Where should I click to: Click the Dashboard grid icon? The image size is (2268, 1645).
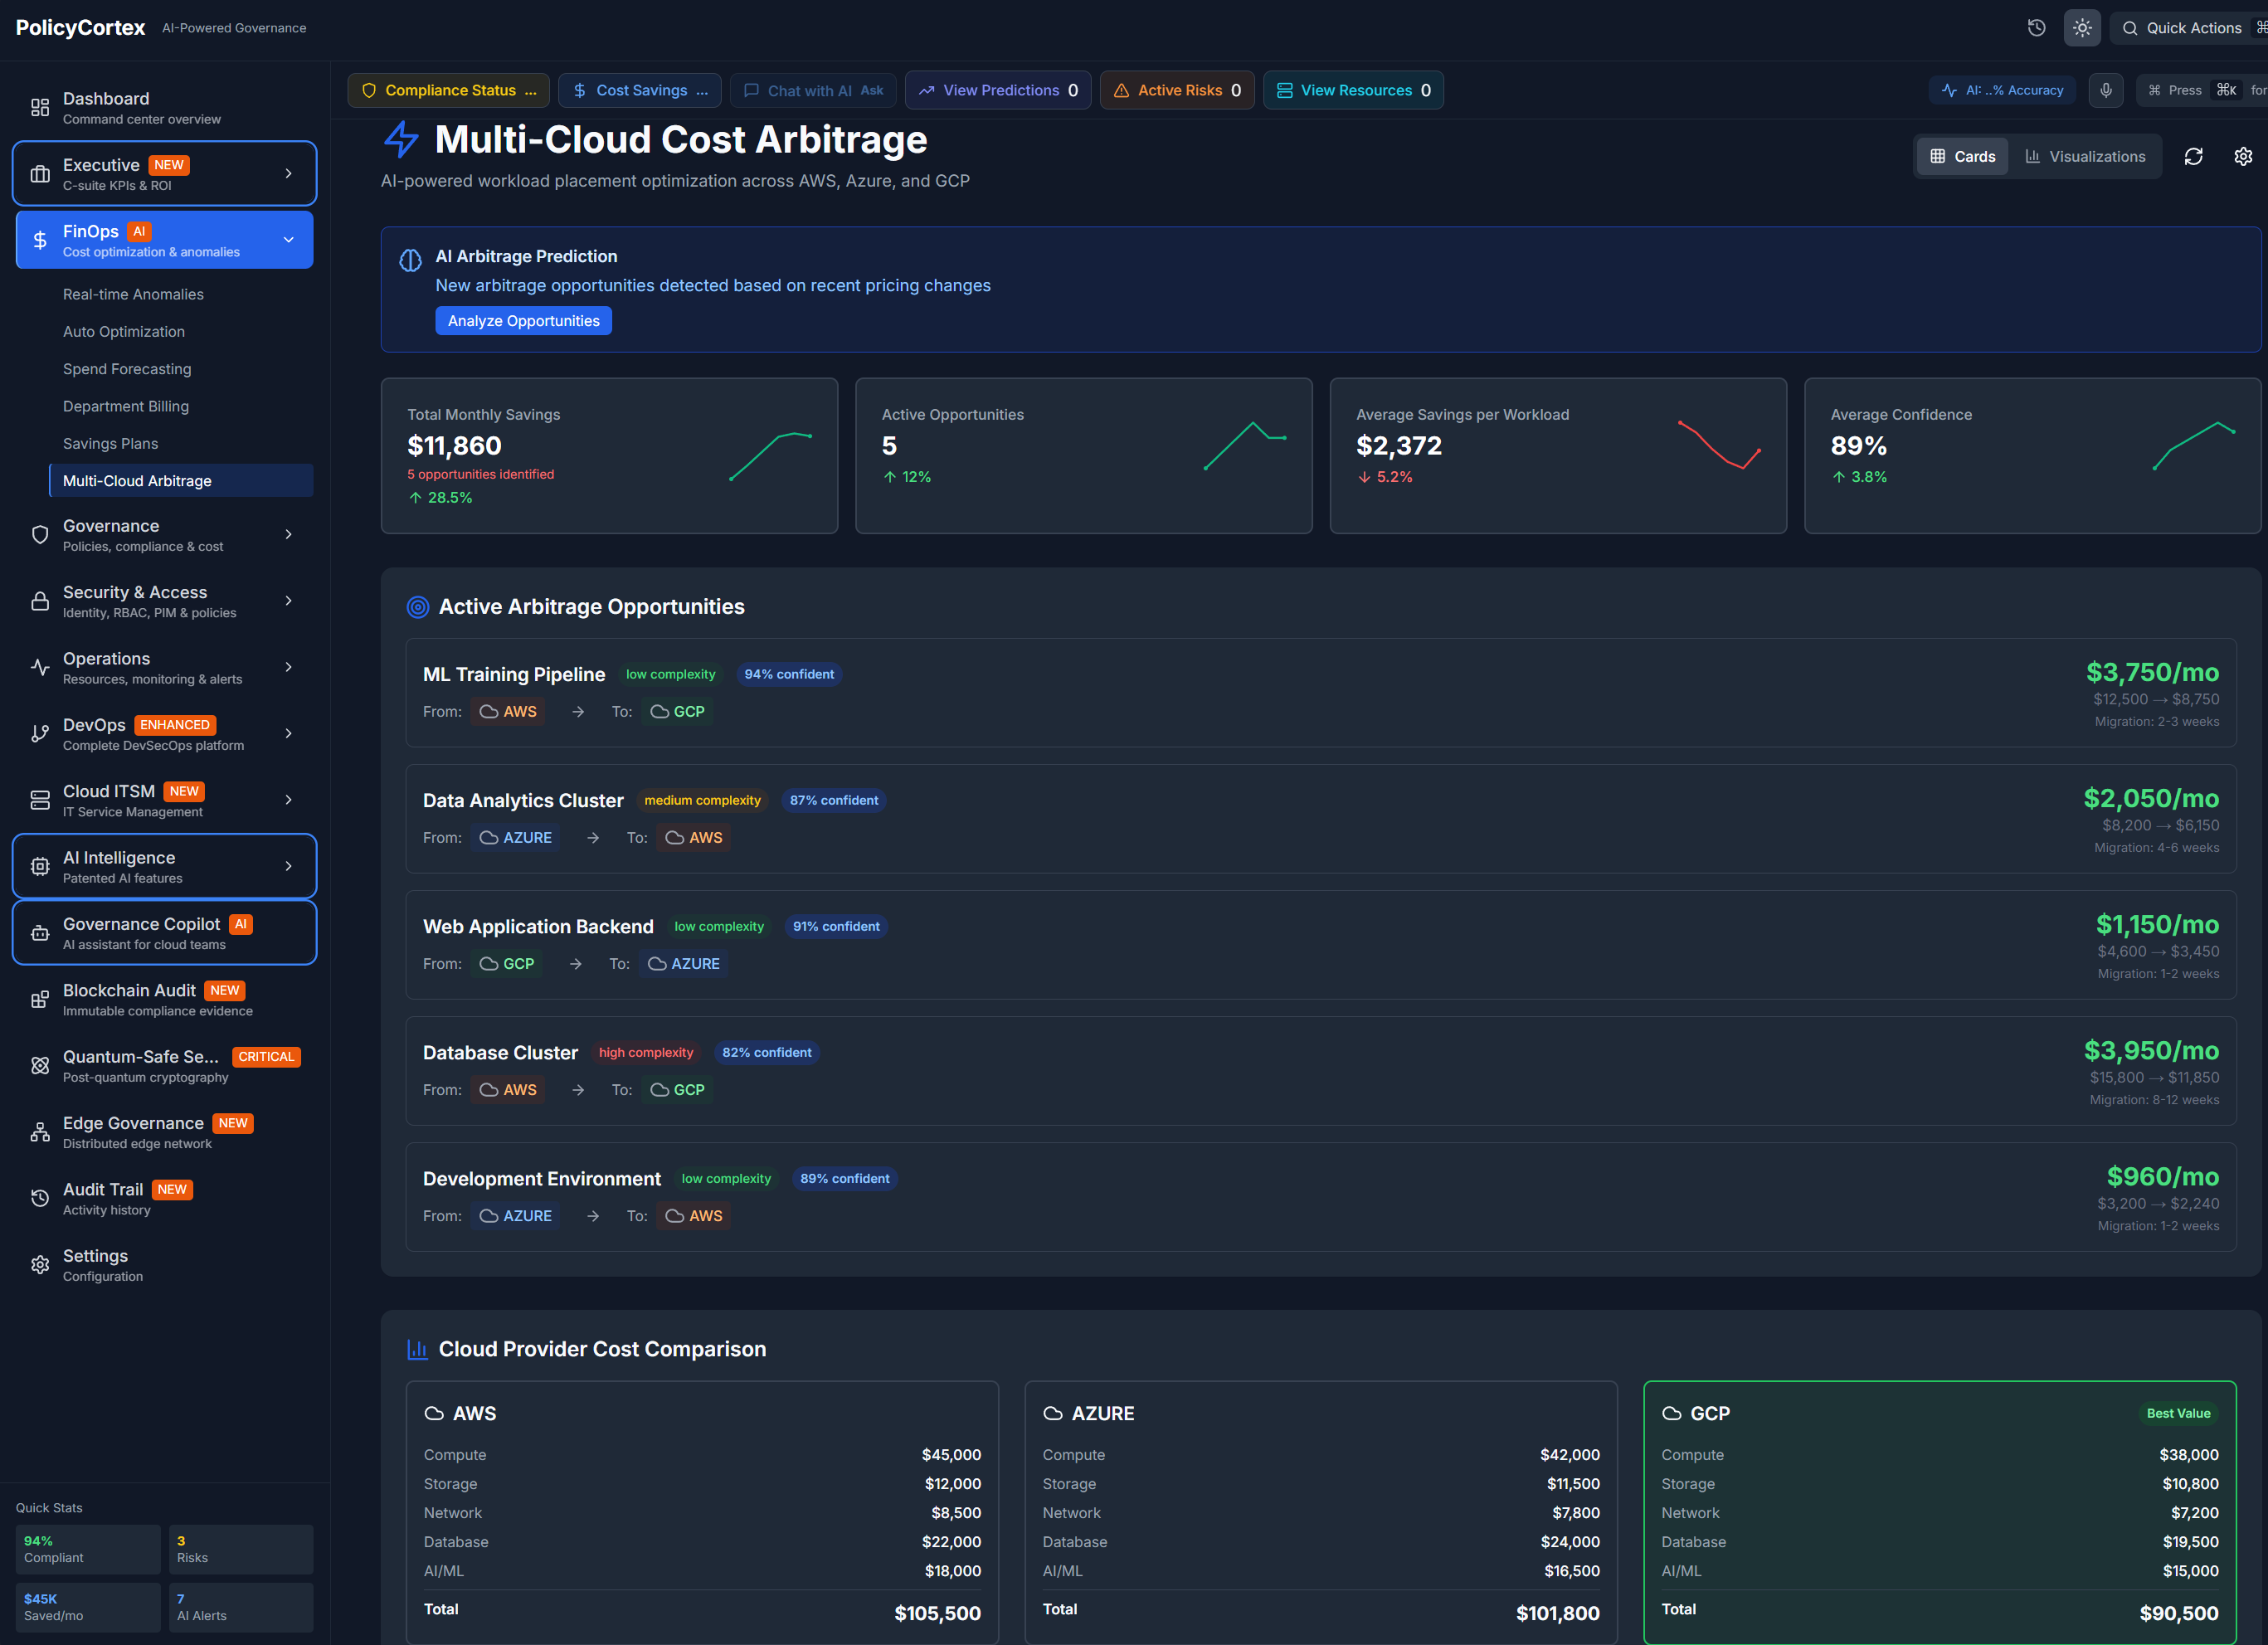click(x=40, y=108)
